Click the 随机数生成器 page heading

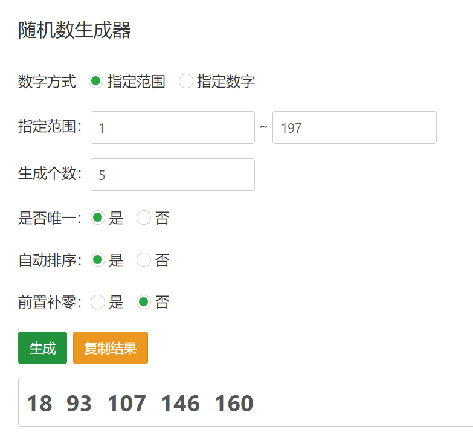[74, 30]
